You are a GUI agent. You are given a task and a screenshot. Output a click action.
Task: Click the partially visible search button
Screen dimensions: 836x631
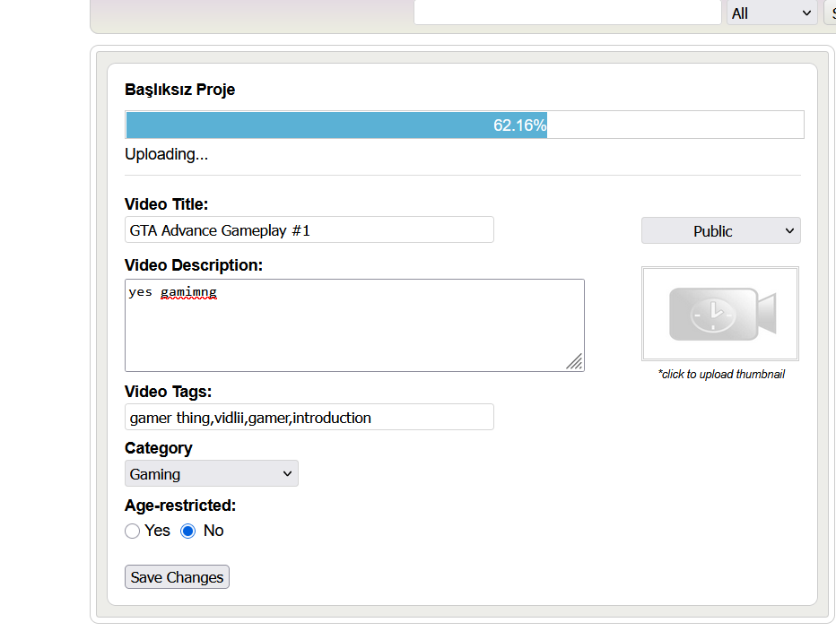(x=830, y=13)
